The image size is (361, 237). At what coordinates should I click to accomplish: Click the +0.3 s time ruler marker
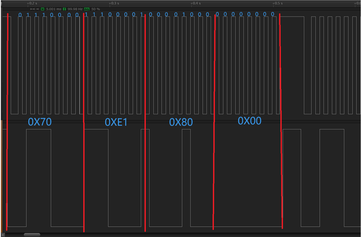(x=114, y=3)
